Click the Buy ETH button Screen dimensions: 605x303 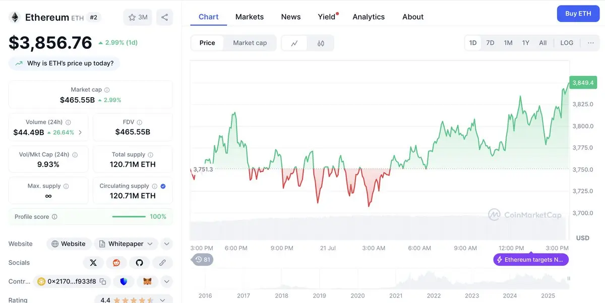click(578, 14)
